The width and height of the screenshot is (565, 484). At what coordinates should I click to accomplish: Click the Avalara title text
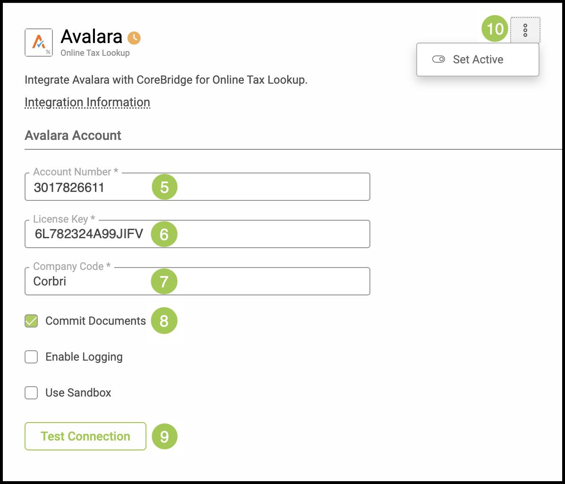(92, 36)
